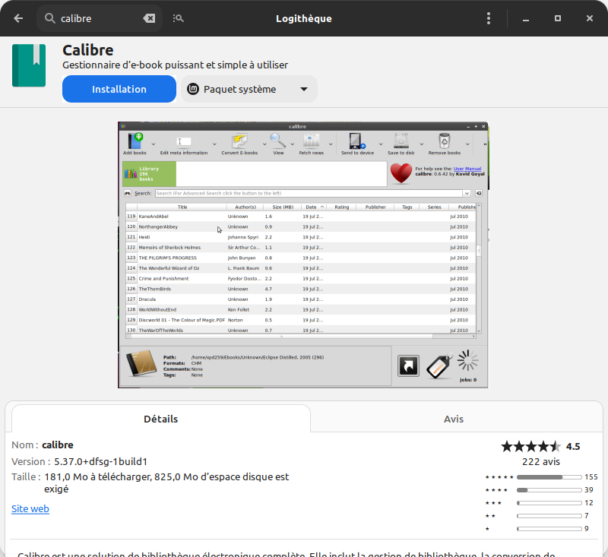Select the Détails tab
The width and height of the screenshot is (608, 557).
(x=161, y=419)
